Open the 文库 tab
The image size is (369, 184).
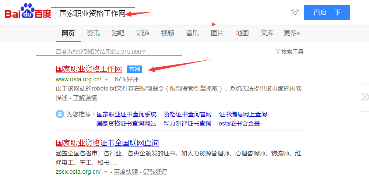pos(267,33)
